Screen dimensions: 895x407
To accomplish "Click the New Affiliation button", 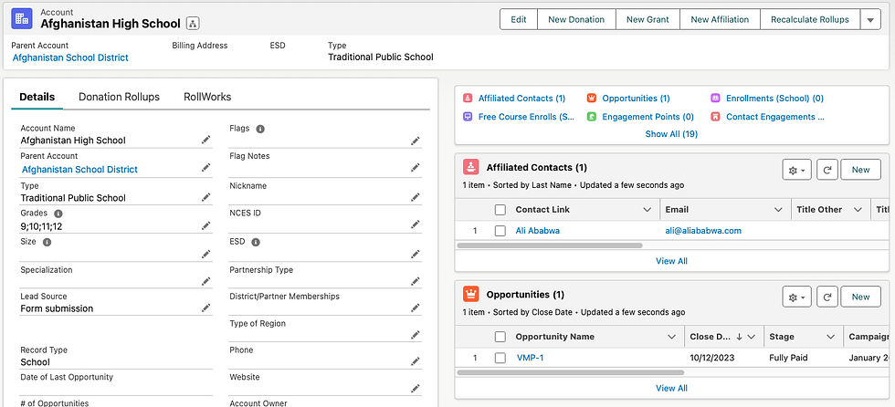I will tap(720, 19).
